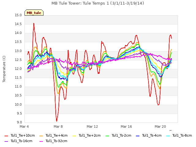
Task: Click the Temperature (C) axis label
Action: point(4,69)
